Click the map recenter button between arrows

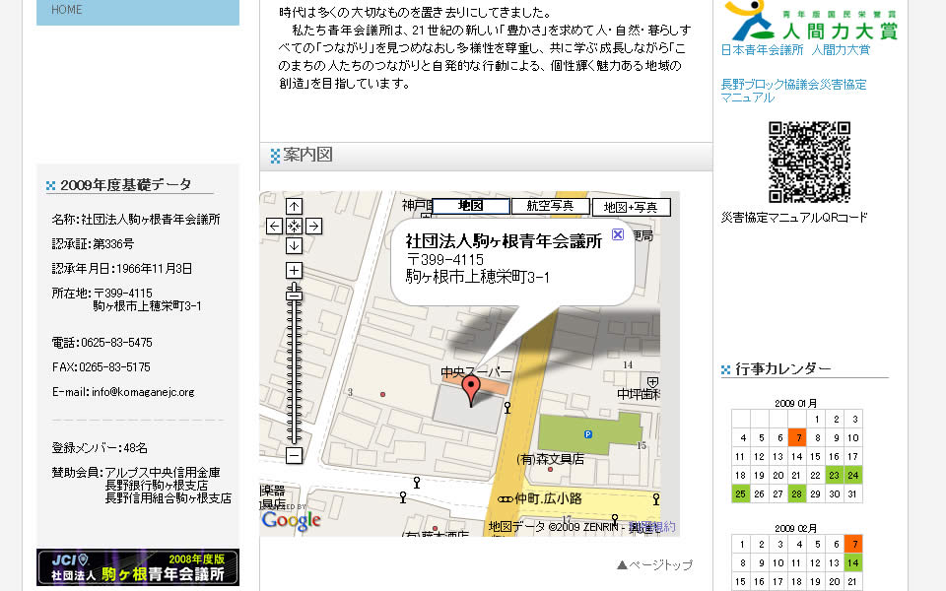(294, 227)
